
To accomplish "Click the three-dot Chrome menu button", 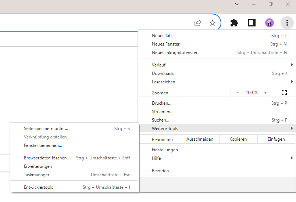I will click(287, 23).
